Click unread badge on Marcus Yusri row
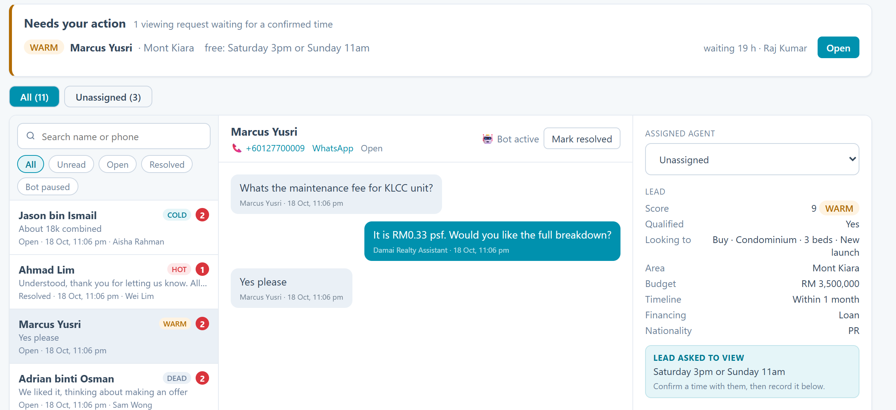 [202, 324]
